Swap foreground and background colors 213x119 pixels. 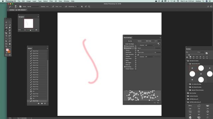pos(10,49)
